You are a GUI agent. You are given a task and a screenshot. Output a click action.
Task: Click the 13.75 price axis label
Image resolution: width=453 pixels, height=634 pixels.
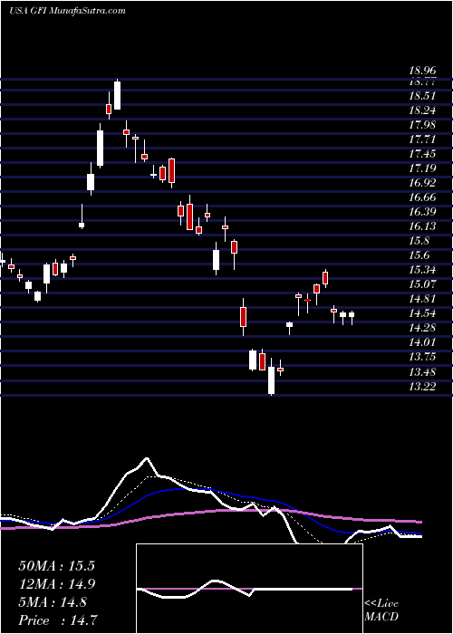tap(422, 357)
